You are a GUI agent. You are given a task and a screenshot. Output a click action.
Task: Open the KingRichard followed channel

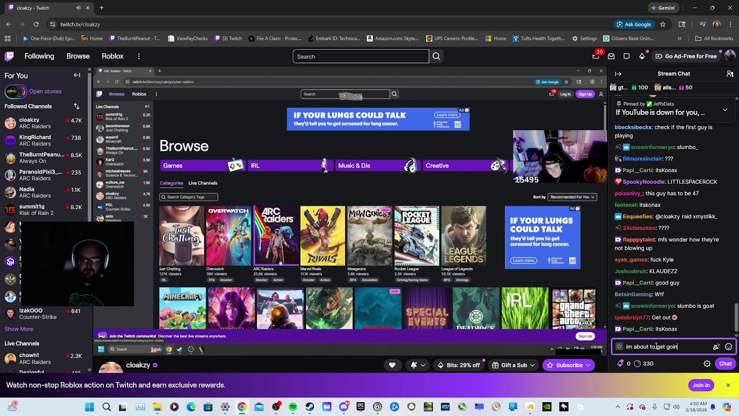pos(44,140)
